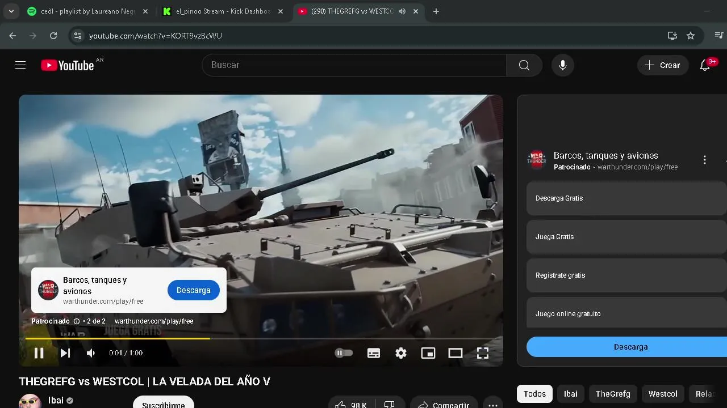Open warthunder.com/play/free link below ad card
Viewport: 727px width, 408px height.
point(154,321)
